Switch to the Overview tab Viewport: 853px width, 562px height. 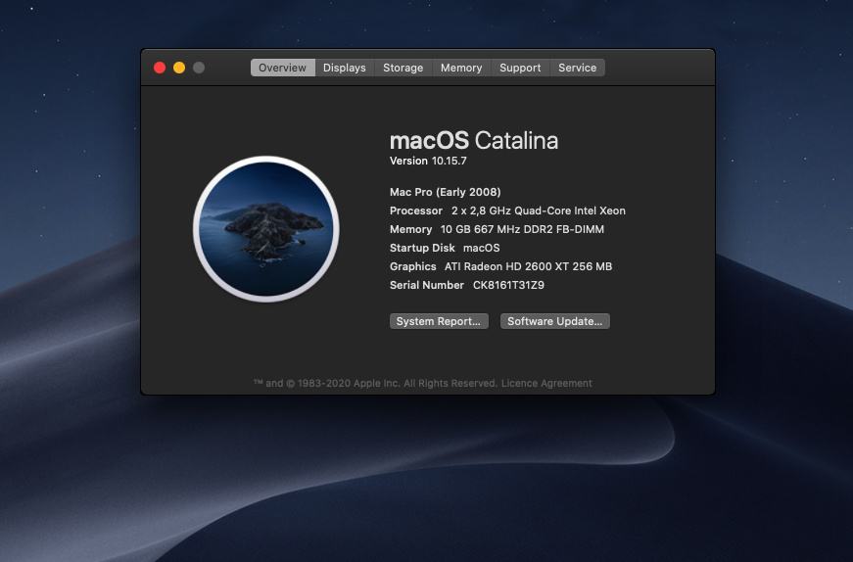coord(282,68)
